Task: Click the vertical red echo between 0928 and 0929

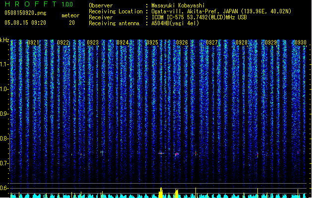Action: (257, 155)
